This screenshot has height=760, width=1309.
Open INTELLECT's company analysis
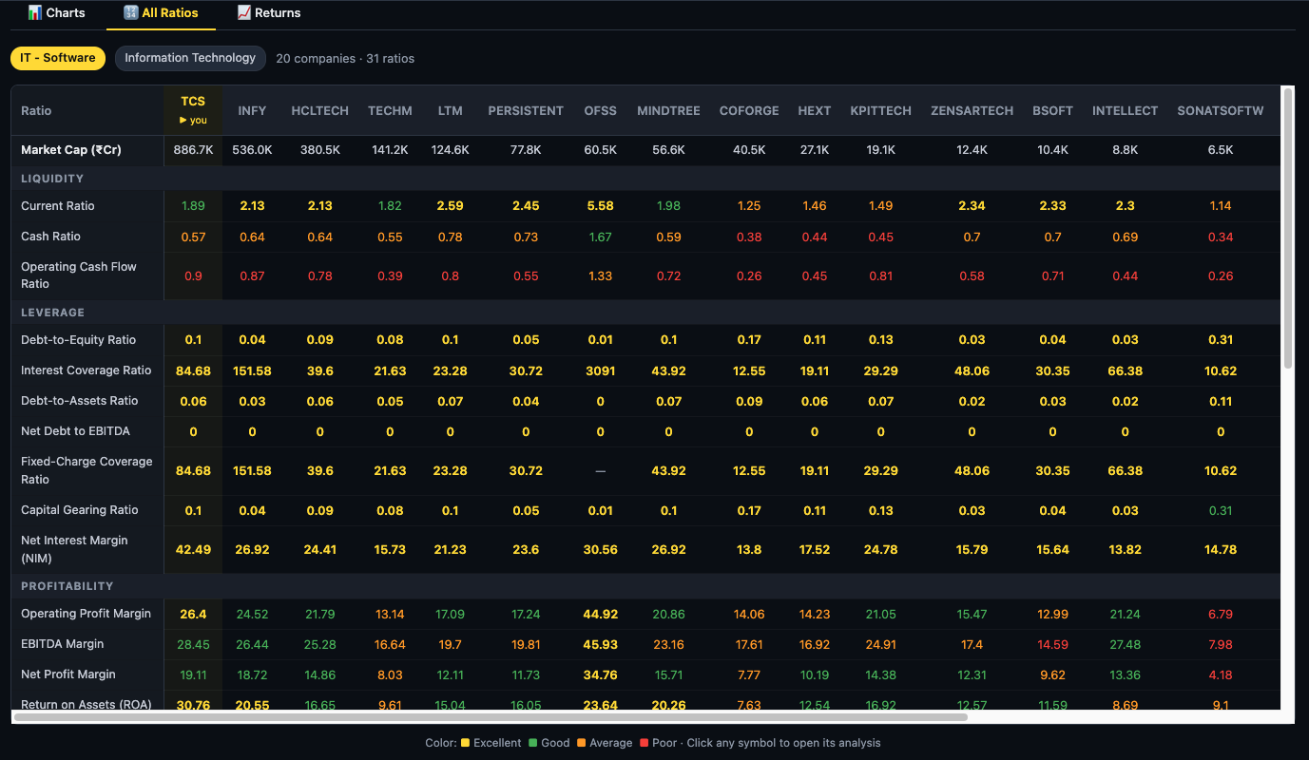(1125, 110)
